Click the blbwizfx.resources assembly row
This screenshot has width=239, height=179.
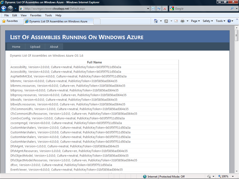click(94, 104)
